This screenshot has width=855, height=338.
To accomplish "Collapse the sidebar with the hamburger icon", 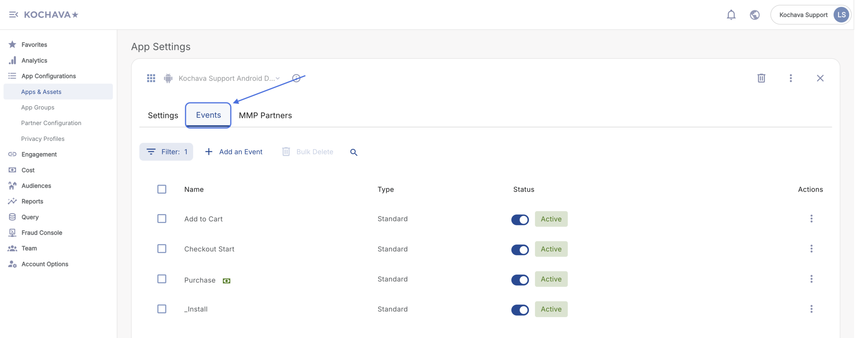I will pos(13,15).
